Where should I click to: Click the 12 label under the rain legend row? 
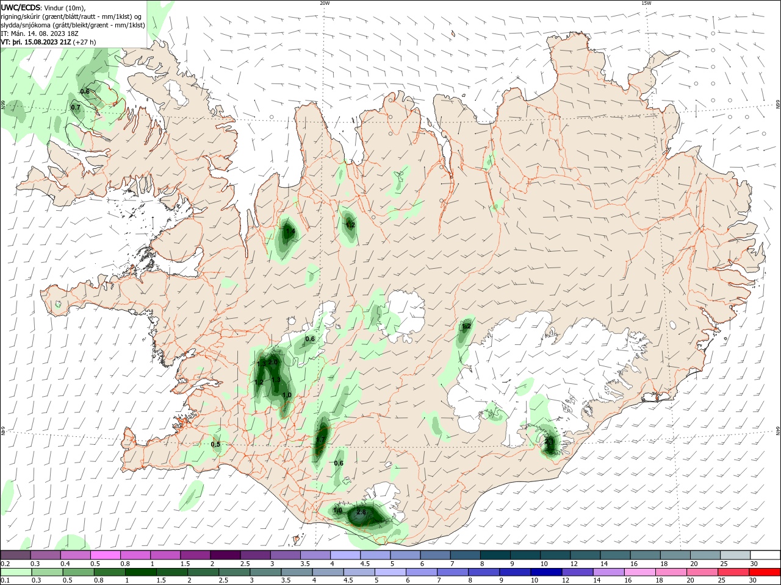[x=564, y=581]
